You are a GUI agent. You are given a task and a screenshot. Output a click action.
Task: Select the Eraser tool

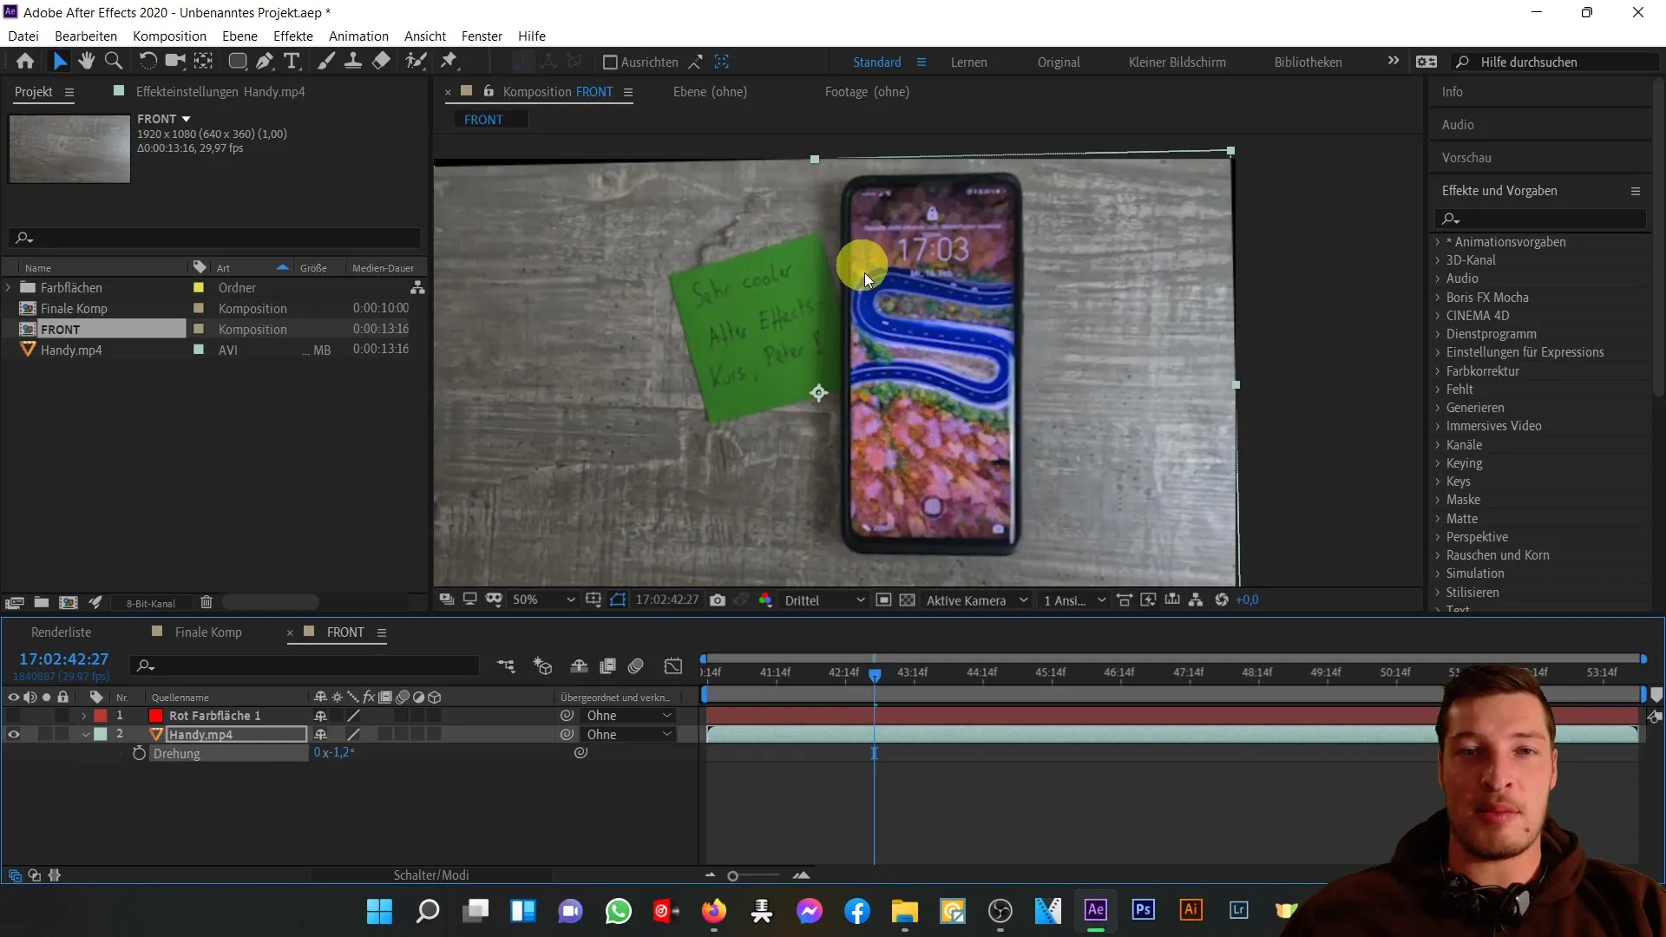(381, 62)
